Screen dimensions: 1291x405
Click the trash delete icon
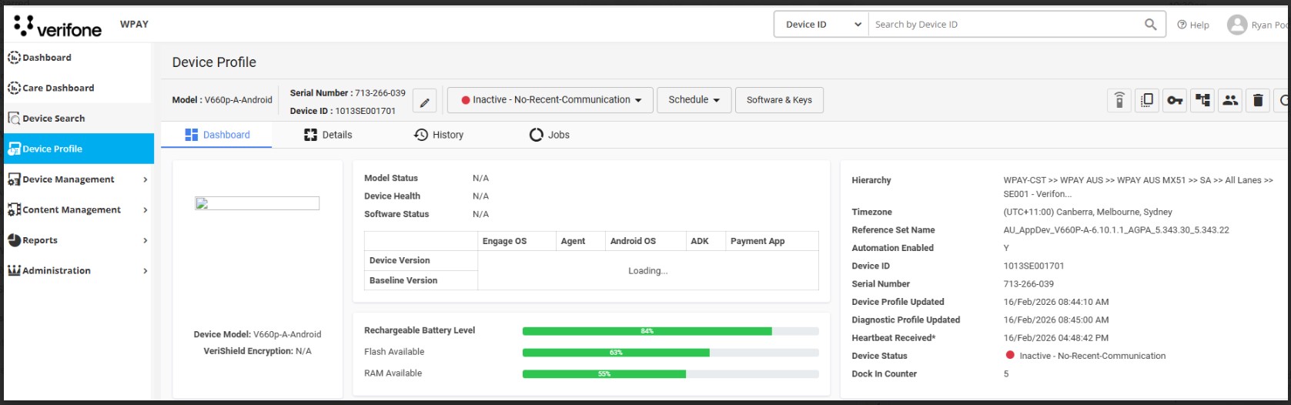pyautogui.click(x=1258, y=100)
